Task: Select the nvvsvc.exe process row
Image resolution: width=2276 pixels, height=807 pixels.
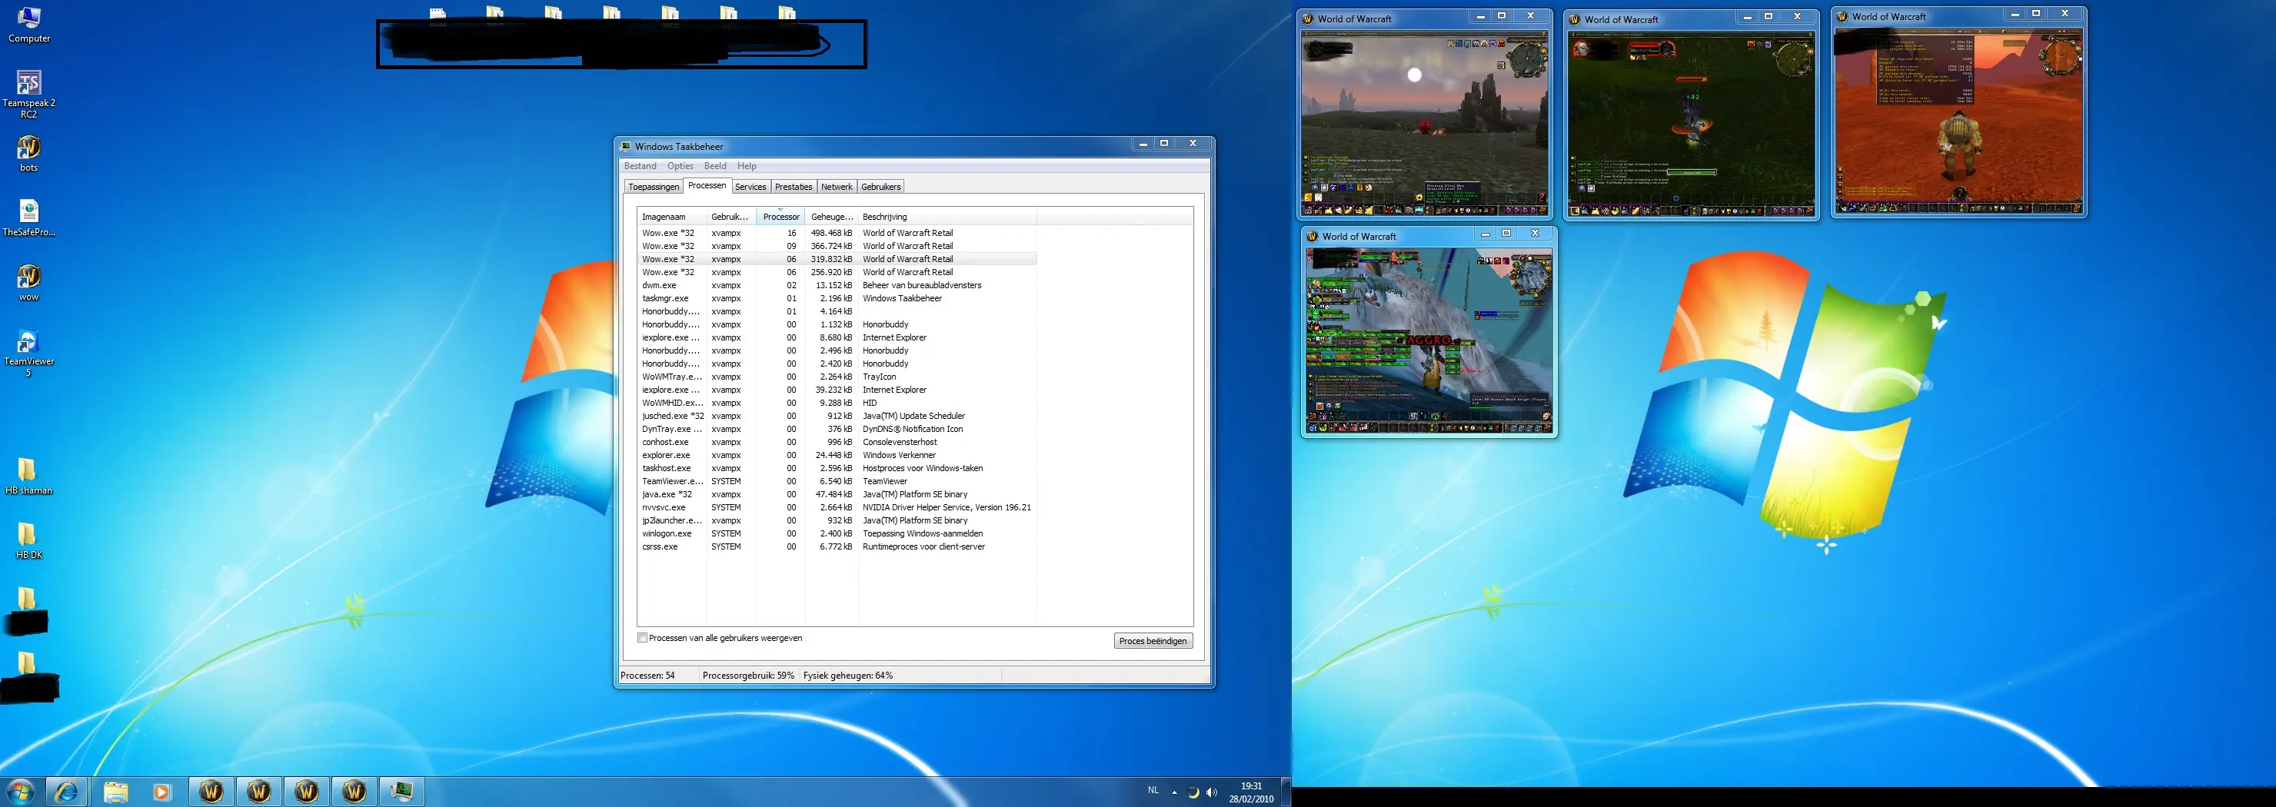Action: coord(837,508)
